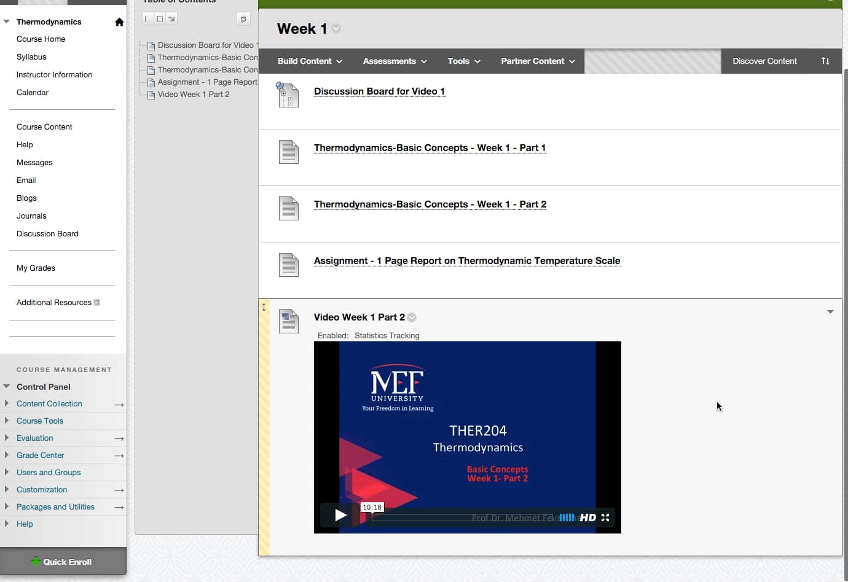Viewport: 848px width, 582px height.
Task: Expand the Users and Groups section
Action: click(x=7, y=472)
